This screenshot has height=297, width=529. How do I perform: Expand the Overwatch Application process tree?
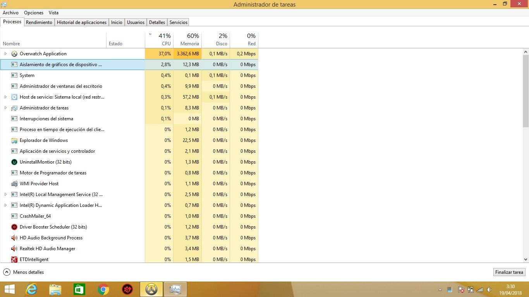[5, 53]
